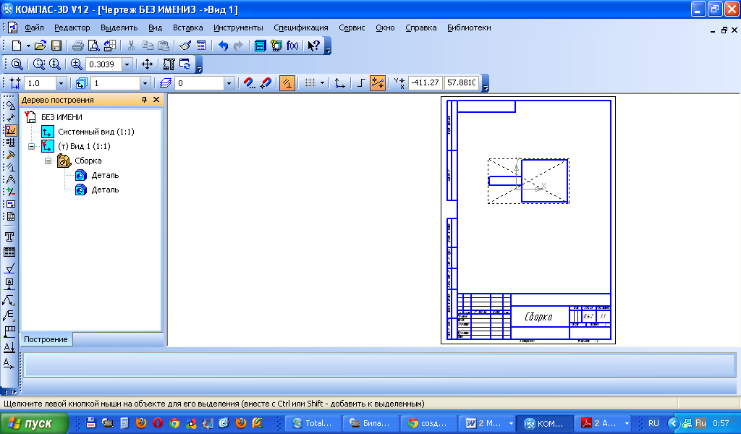The height and width of the screenshot is (434, 741).
Task: Toggle the Rounding step-line button
Action: (361, 83)
